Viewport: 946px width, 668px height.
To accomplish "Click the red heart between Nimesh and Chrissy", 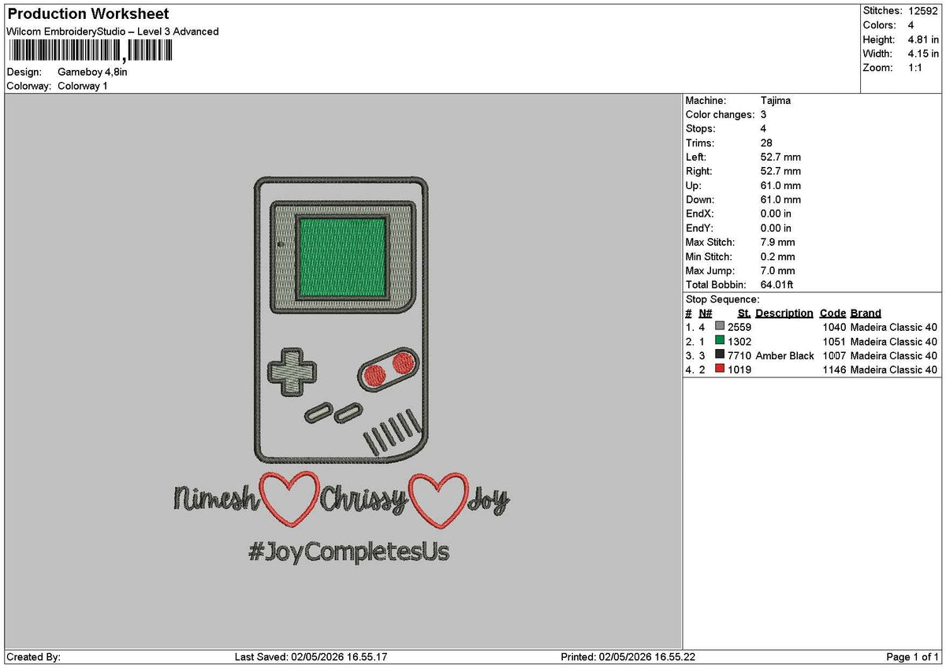I will pyautogui.click(x=289, y=498).
